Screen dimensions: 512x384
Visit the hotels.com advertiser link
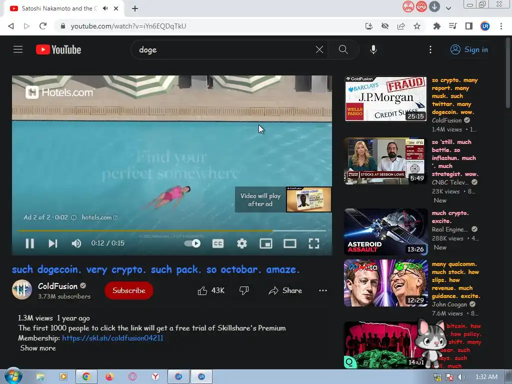click(99, 217)
